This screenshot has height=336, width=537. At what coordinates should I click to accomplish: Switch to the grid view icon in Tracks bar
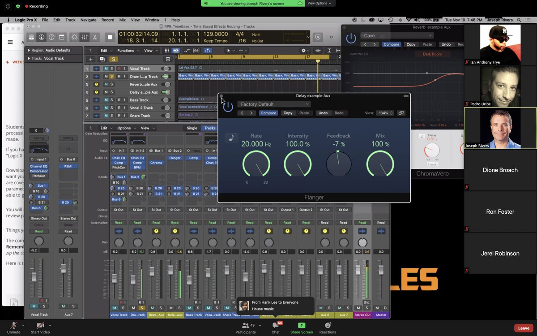pyautogui.click(x=167, y=51)
